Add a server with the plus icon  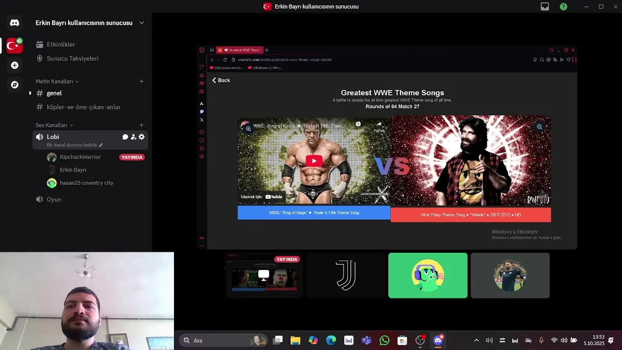(x=15, y=65)
